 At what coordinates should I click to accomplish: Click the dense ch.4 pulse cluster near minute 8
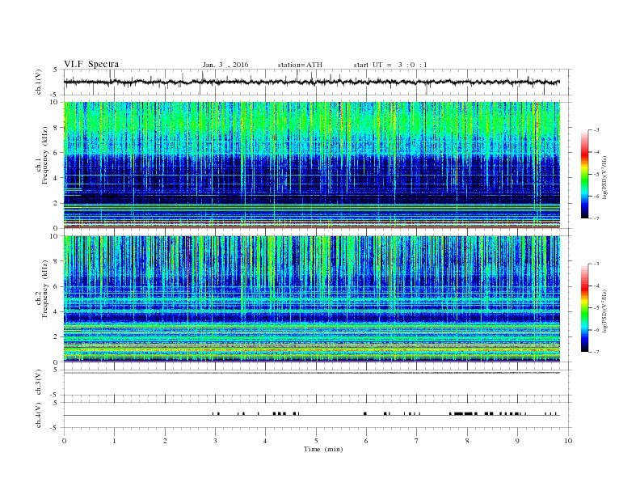point(463,413)
